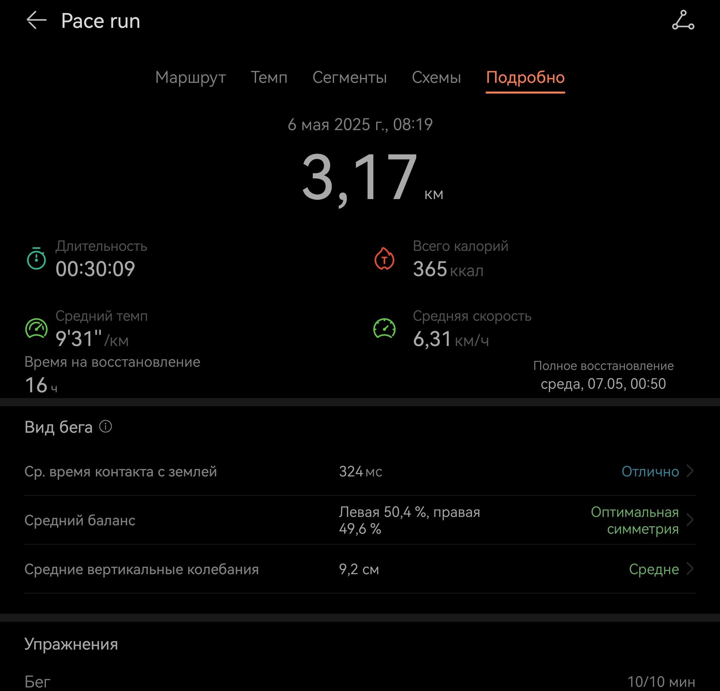Open info icon next to Вид бега

pyautogui.click(x=106, y=427)
